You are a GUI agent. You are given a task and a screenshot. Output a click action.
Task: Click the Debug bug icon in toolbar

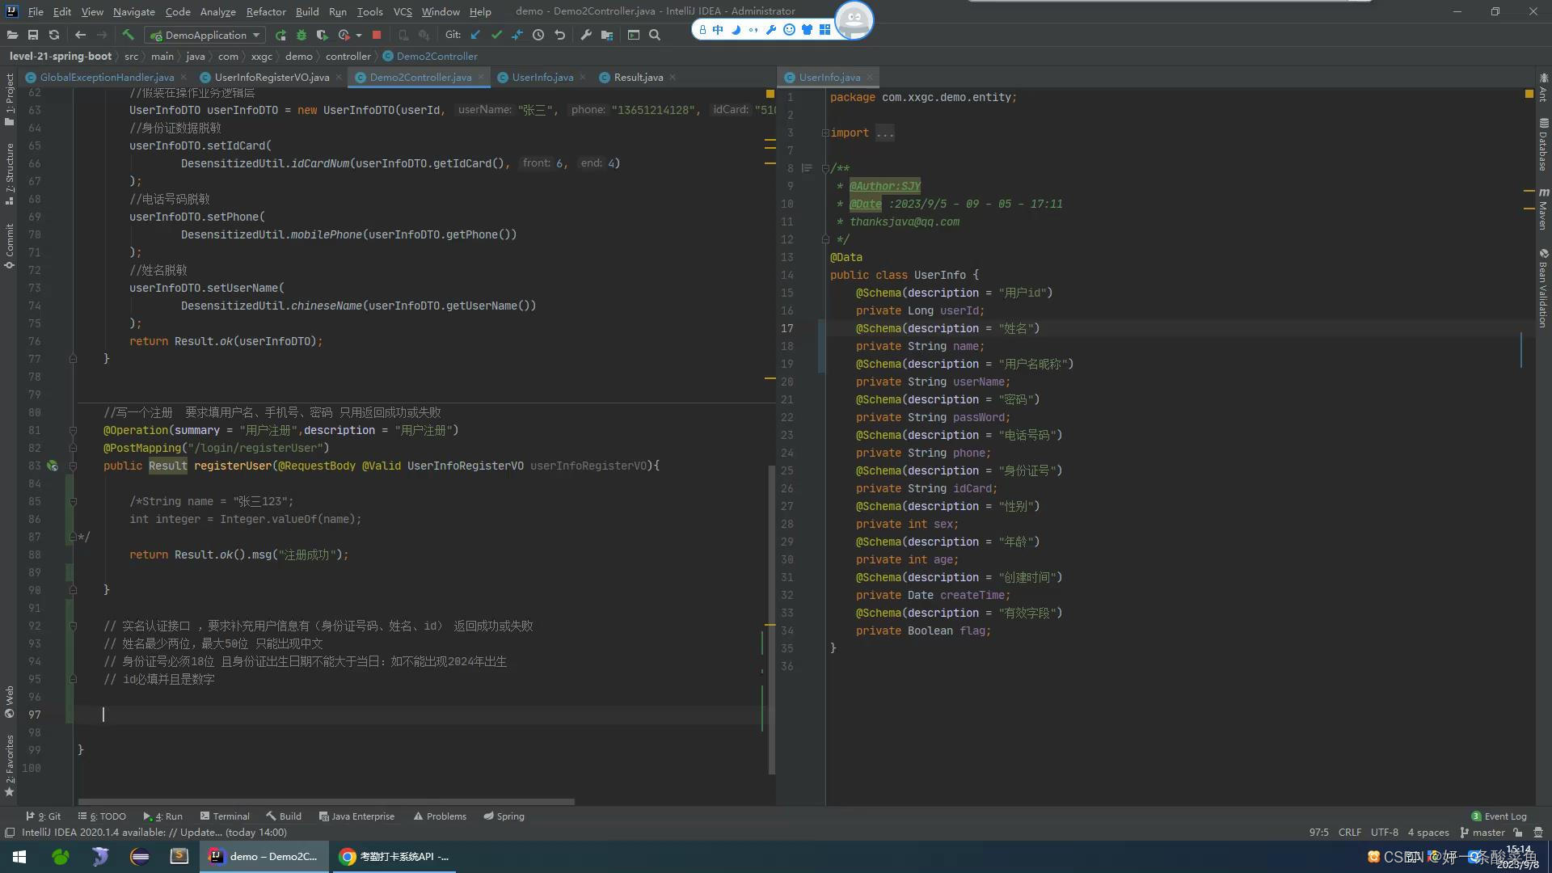(302, 35)
